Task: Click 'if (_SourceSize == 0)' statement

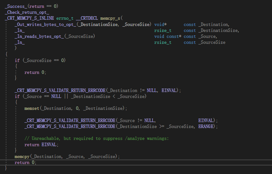Action: (40, 60)
